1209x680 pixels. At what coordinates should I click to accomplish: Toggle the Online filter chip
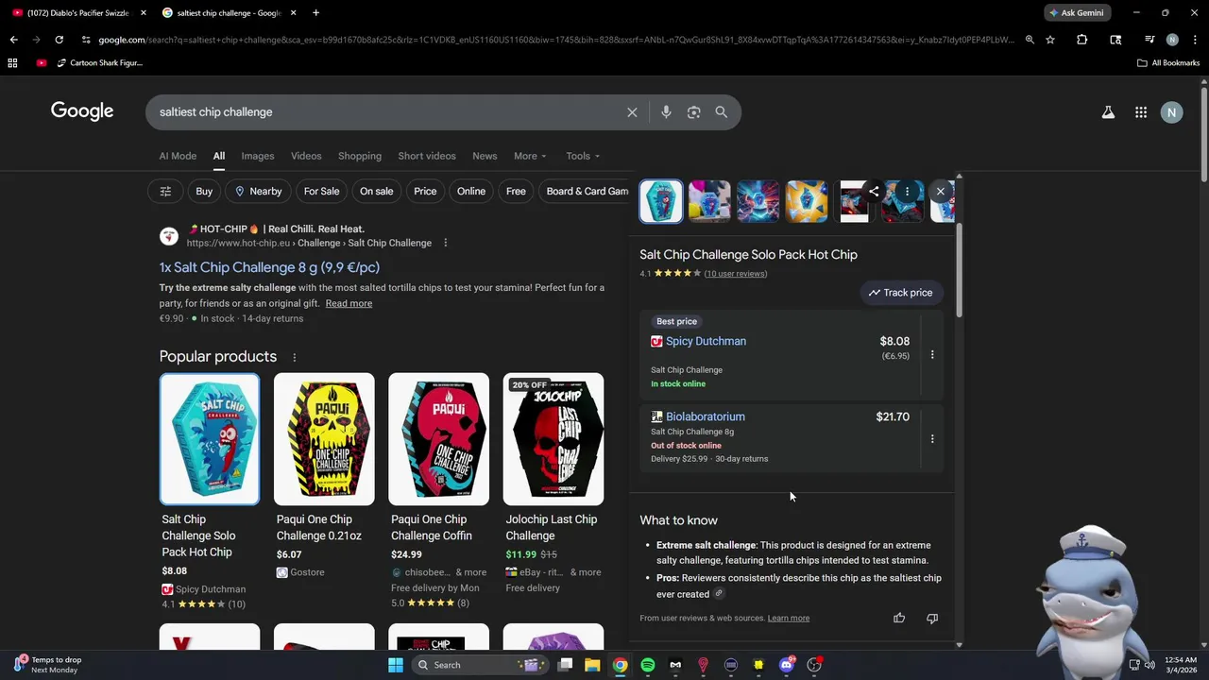471,192
